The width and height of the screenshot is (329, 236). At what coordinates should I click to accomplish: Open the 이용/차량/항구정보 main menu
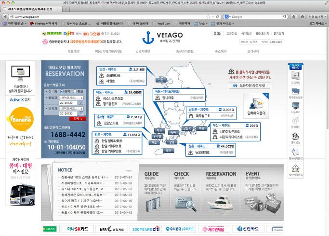(x=108, y=51)
